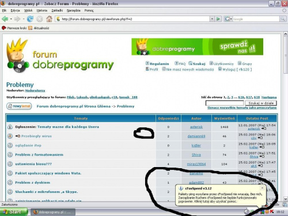Open the search engine selector dropdown

228,19
